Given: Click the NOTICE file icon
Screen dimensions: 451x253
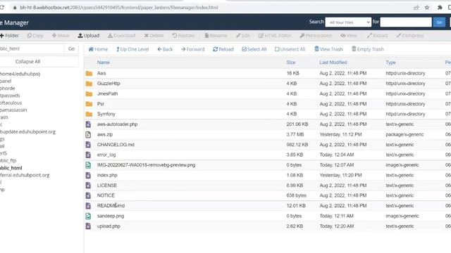Looking at the screenshot, I should (88, 195).
